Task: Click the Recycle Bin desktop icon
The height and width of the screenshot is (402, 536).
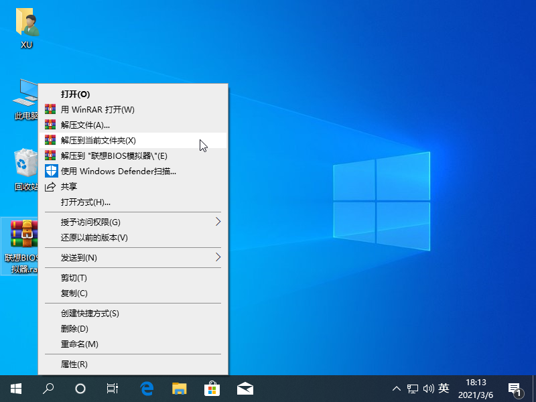Action: point(25,164)
